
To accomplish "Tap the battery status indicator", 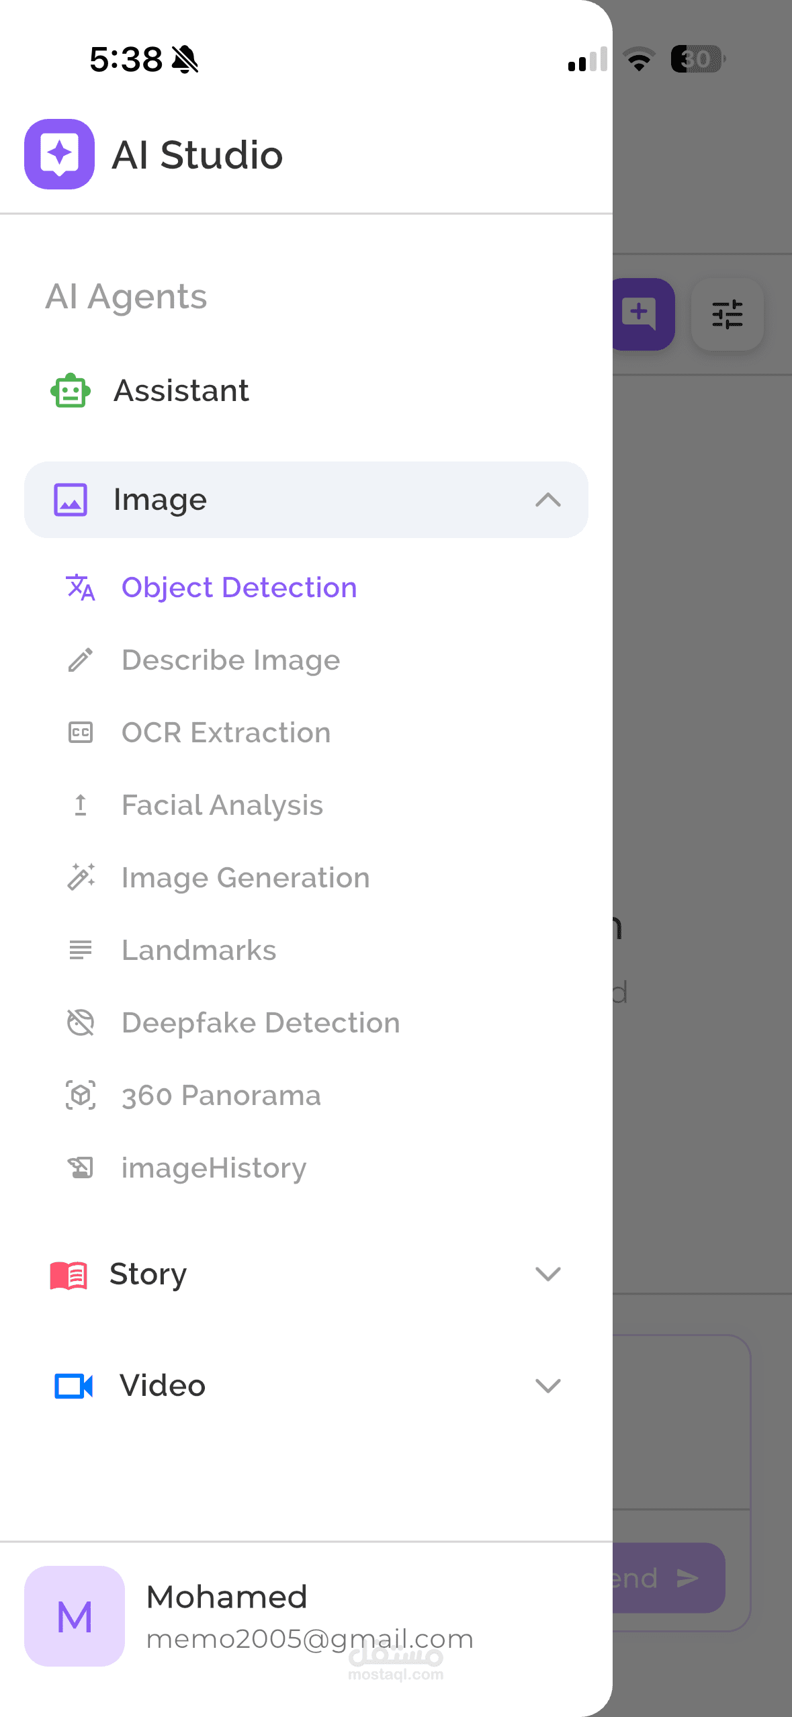I will pyautogui.click(x=697, y=59).
